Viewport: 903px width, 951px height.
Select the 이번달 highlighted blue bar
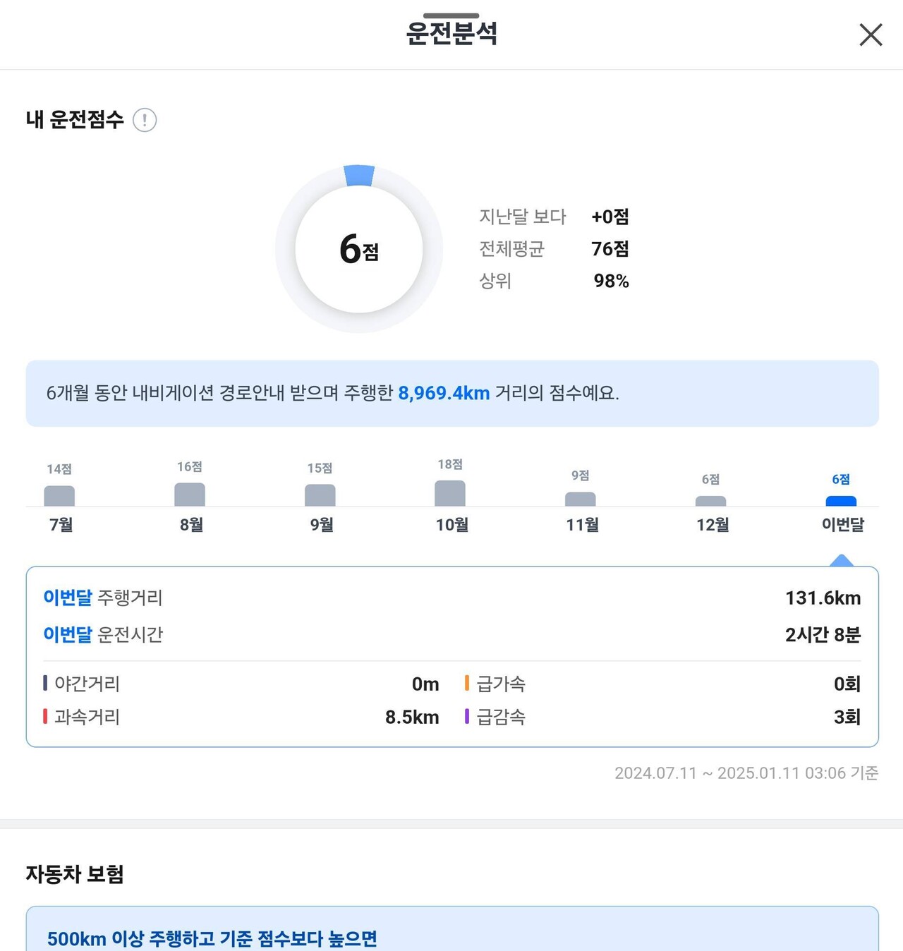coord(842,499)
